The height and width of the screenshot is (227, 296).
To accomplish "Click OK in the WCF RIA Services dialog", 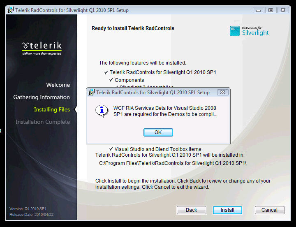I will [x=158, y=132].
